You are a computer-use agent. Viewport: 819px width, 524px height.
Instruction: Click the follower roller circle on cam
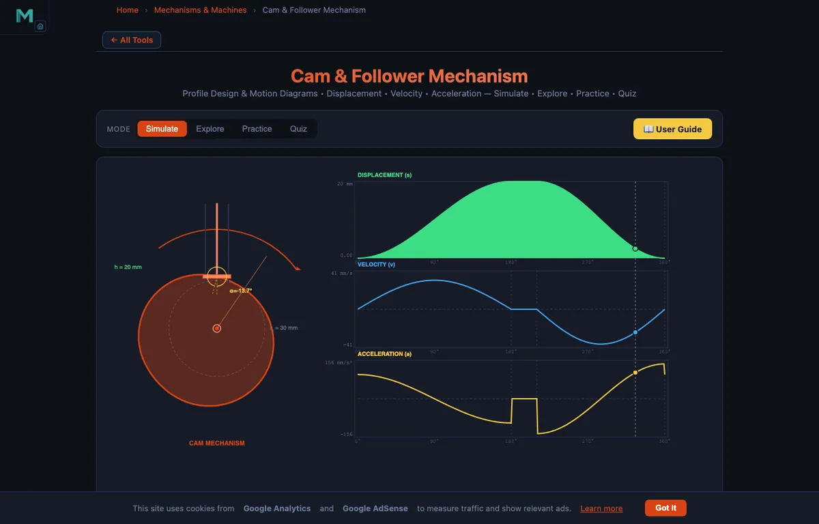coord(217,276)
